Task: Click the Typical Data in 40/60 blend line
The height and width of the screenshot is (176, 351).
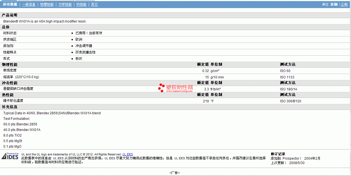Action: point(52,113)
